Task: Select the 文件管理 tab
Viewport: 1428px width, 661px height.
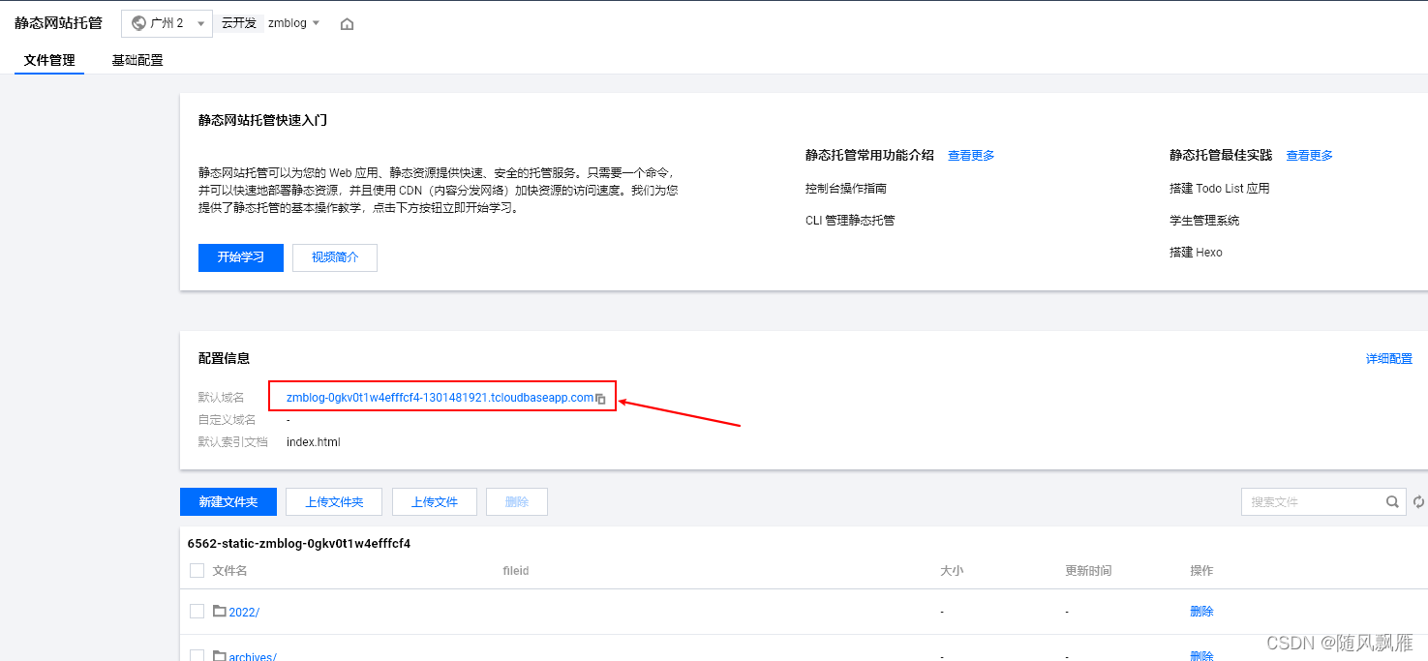Action: pyautogui.click(x=49, y=59)
